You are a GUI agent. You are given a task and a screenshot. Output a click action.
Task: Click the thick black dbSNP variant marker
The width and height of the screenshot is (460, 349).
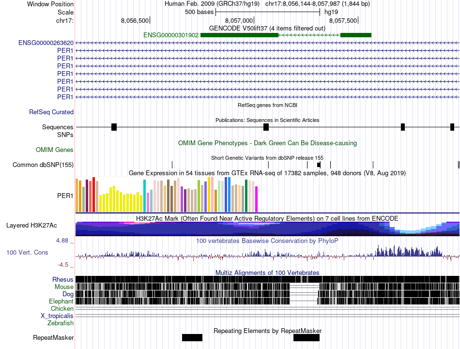(x=319, y=165)
